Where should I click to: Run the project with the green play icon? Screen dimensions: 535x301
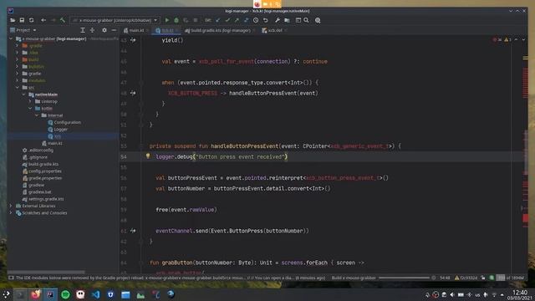click(167, 20)
